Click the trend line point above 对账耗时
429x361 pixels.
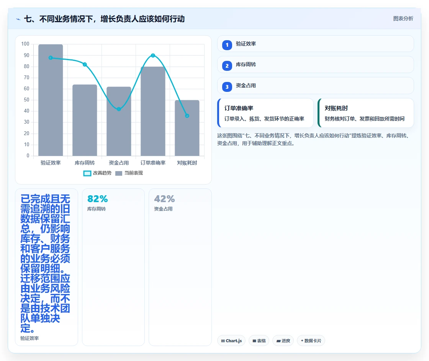tap(187, 116)
